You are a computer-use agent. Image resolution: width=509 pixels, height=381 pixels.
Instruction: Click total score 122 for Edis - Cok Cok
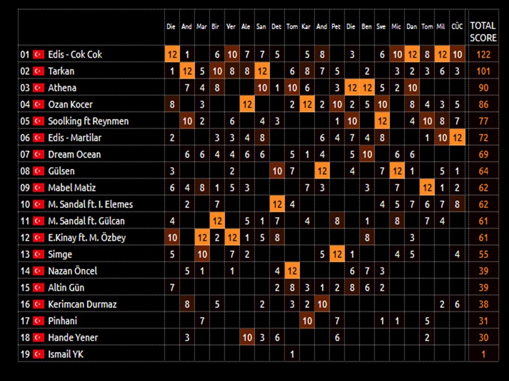pos(483,54)
